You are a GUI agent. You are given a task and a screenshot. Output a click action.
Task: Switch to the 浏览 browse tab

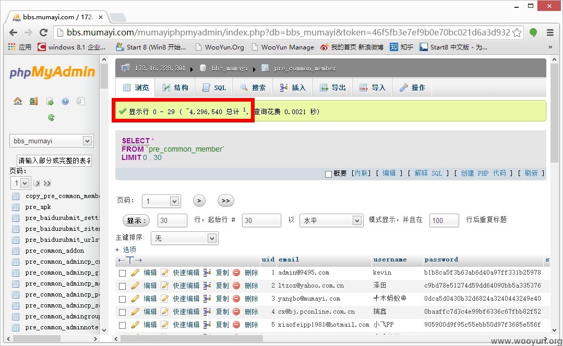coord(136,88)
